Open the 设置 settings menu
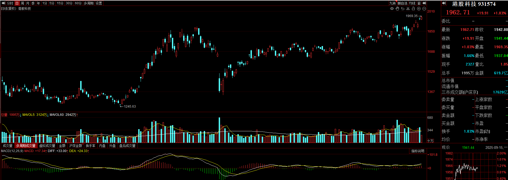Viewport: 508px width, 180px height. pos(99,3)
